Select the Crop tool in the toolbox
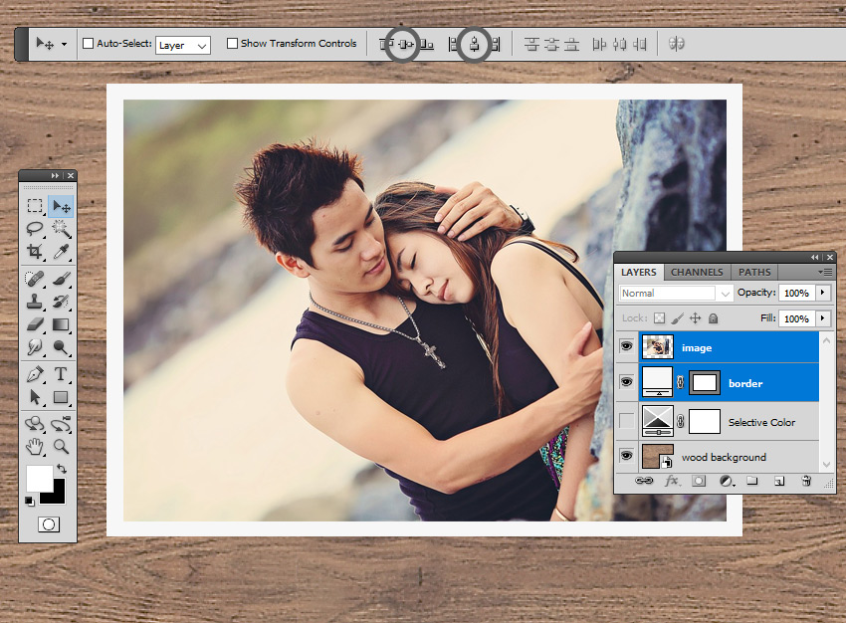The width and height of the screenshot is (846, 623). [35, 252]
